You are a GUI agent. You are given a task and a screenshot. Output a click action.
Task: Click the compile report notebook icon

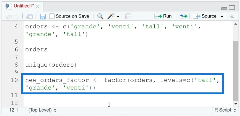128,16
